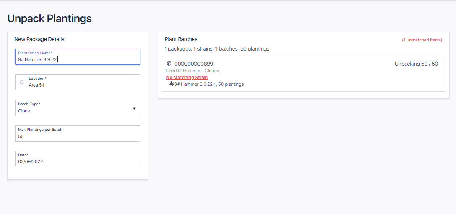Click the cannabis leaf icon by batch name

tap(171, 84)
